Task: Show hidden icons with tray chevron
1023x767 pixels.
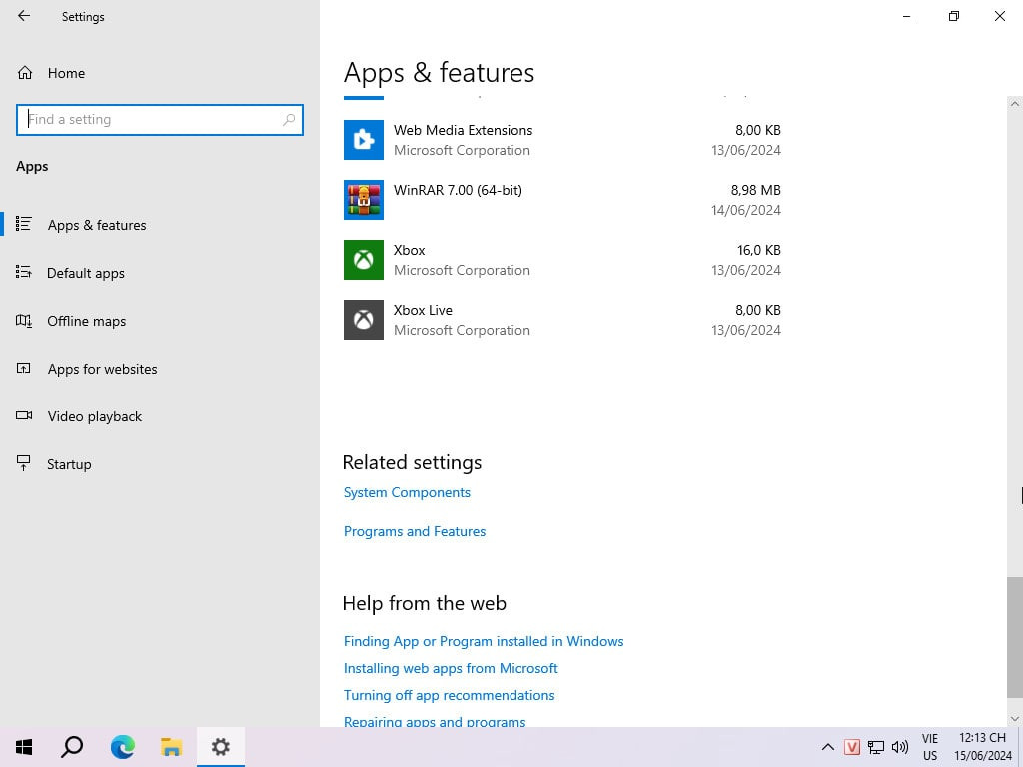Action: (x=827, y=747)
